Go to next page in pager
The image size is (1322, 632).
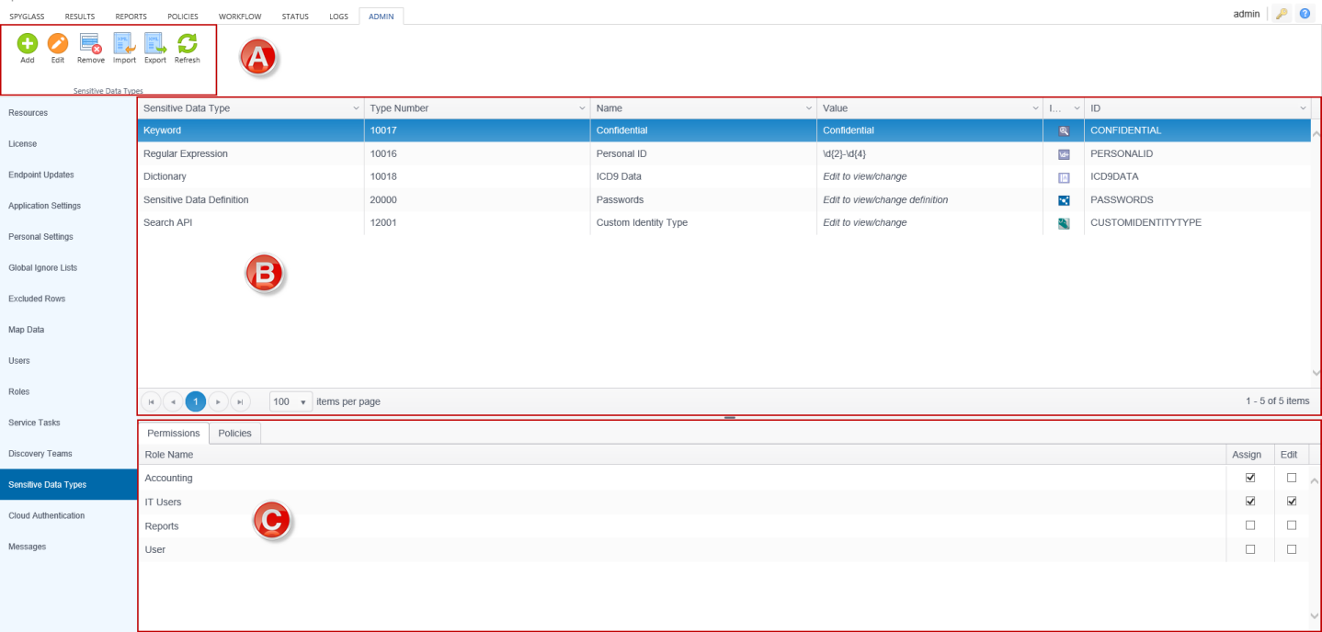(218, 401)
